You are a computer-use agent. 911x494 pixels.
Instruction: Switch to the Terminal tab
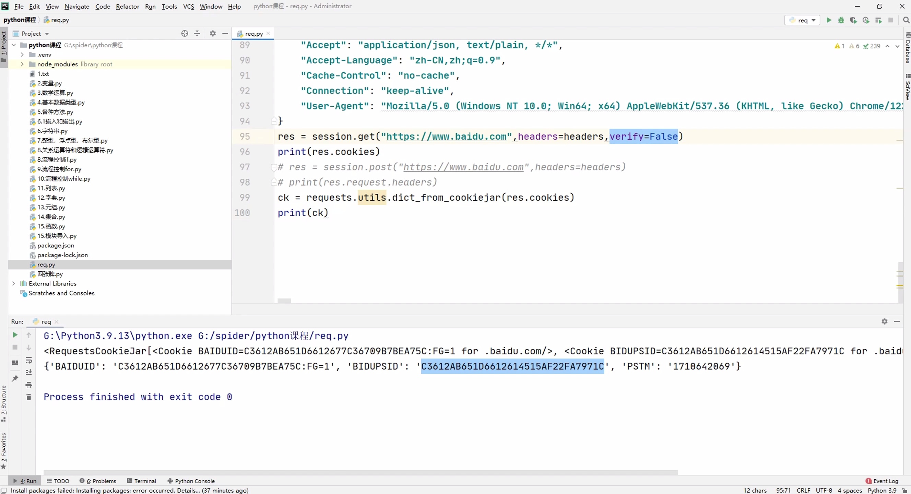click(x=141, y=481)
